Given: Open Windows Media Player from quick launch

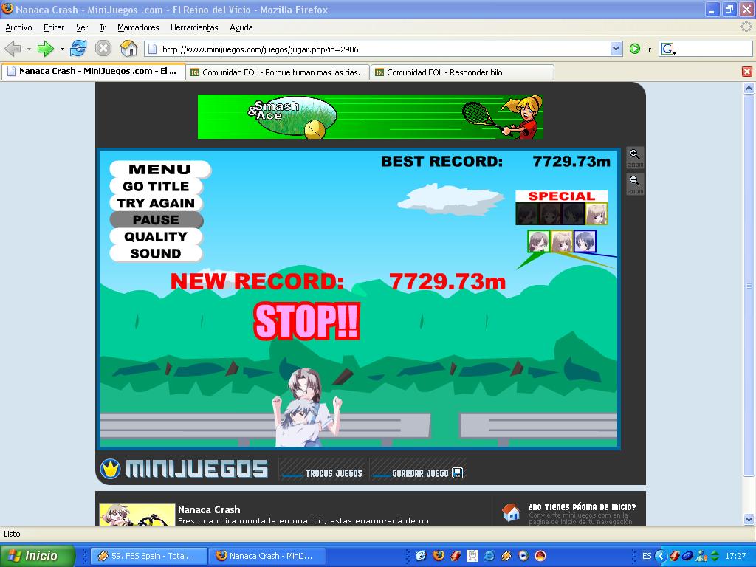Looking at the screenshot, I should pyautogui.click(x=523, y=555).
